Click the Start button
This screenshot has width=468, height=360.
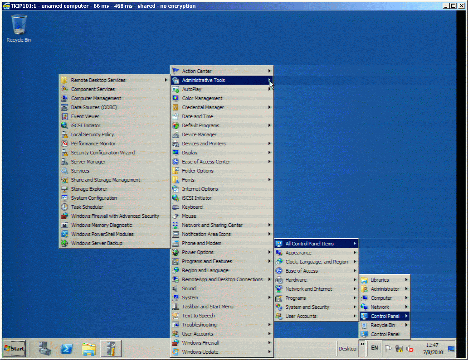14,348
